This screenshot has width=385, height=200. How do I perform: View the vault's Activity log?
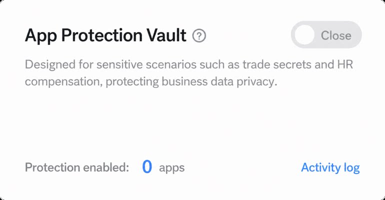coord(330,167)
